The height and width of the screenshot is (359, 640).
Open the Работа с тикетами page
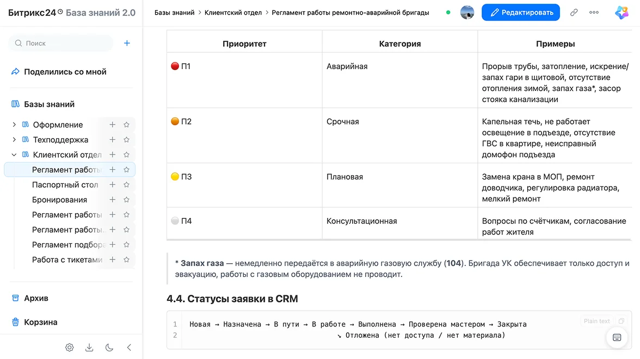coord(67,259)
